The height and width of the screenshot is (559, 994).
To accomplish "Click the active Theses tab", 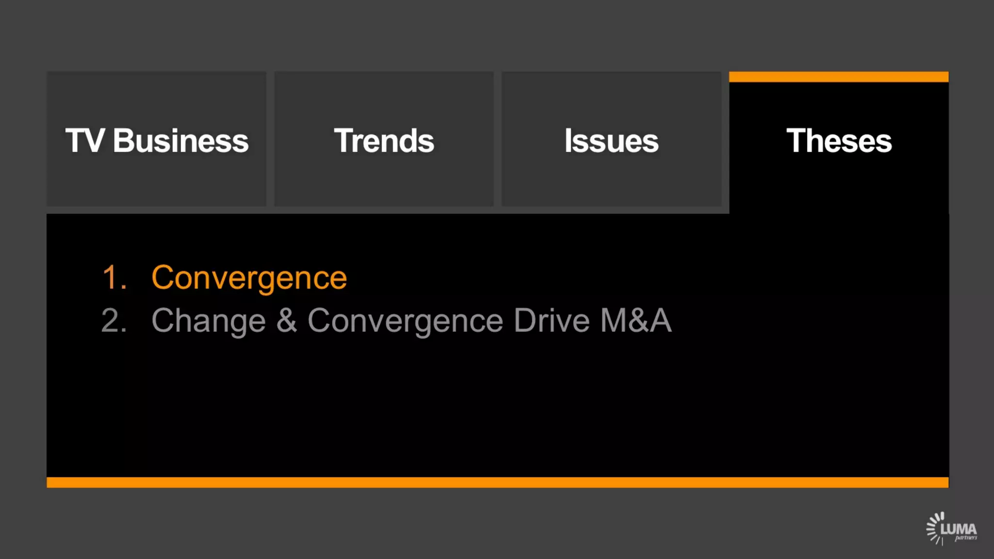I will [838, 141].
